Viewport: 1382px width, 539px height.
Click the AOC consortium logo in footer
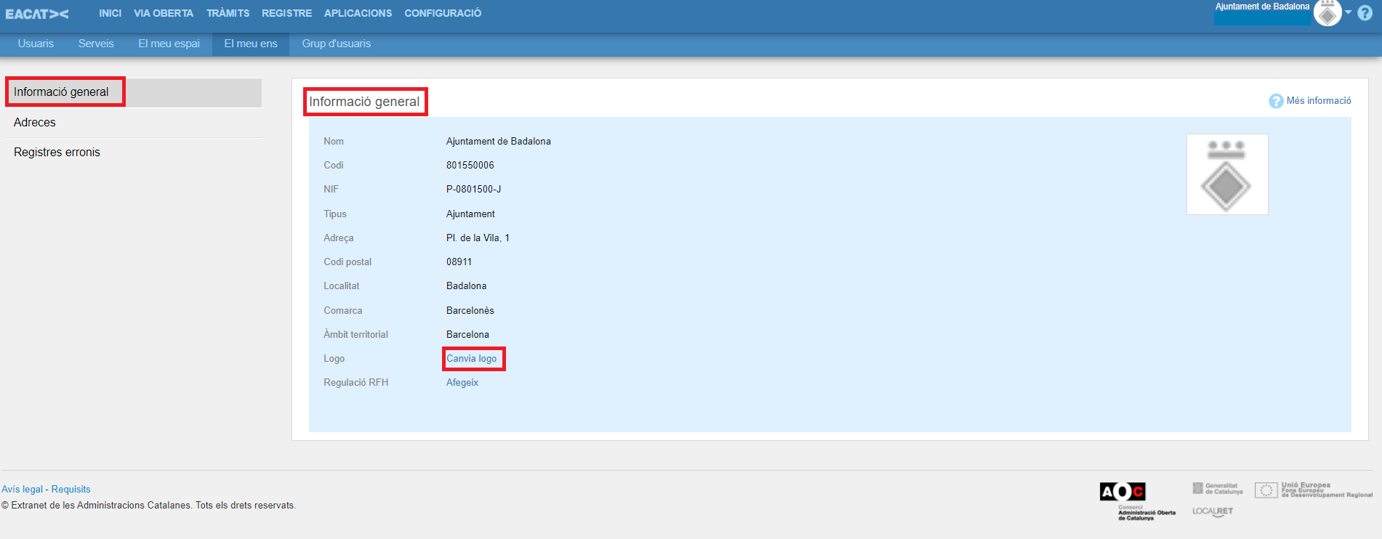[1122, 492]
